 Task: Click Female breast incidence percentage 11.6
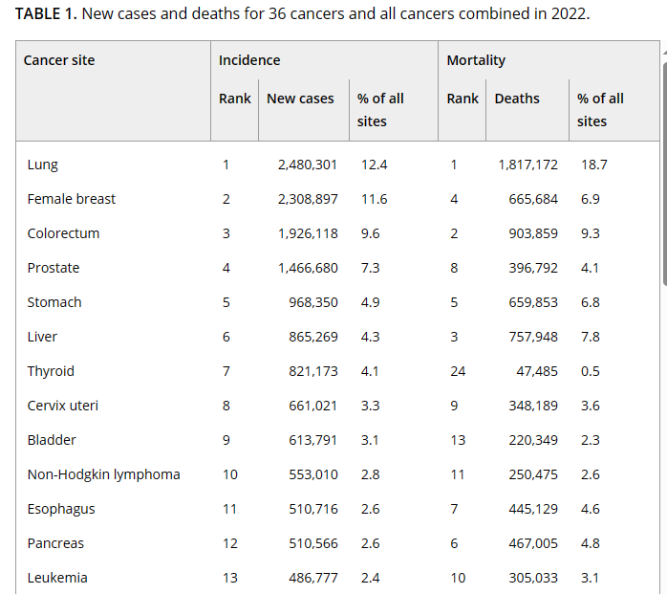375,199
